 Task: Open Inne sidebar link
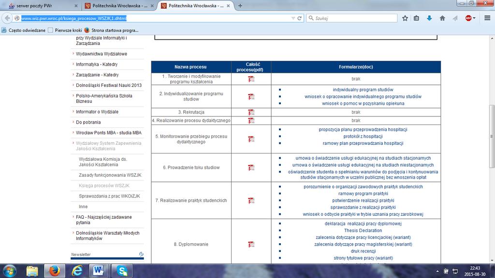coord(83,207)
